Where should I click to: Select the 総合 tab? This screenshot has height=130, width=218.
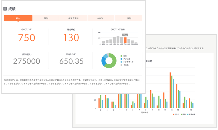[x=18, y=18]
